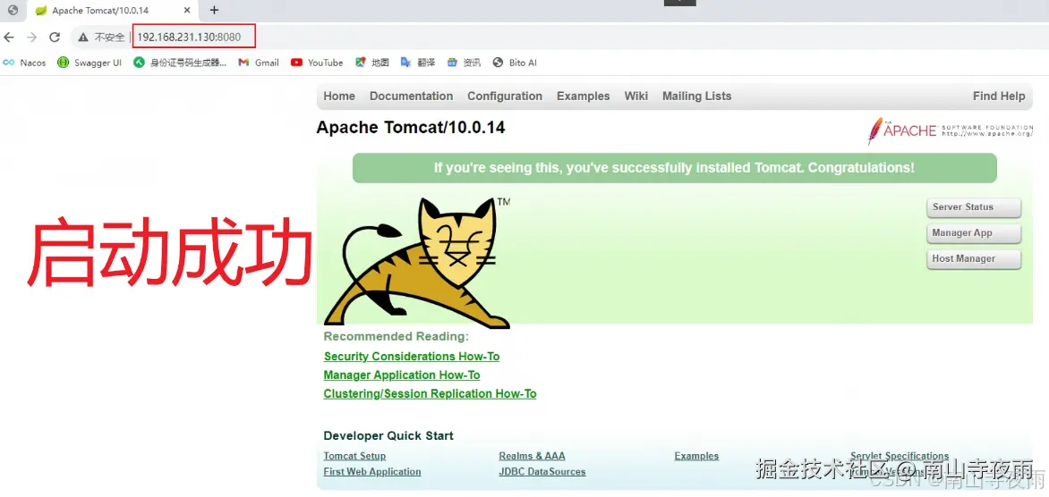
Task: Go to Home in Tomcat navigation
Action: [339, 97]
